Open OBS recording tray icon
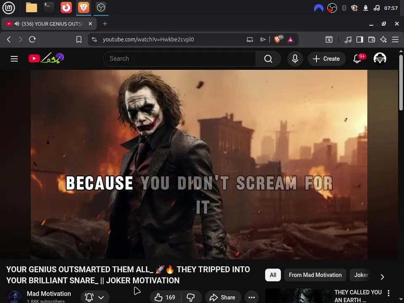Image resolution: width=404 pixels, height=303 pixels. tap(332, 8)
